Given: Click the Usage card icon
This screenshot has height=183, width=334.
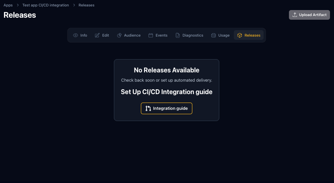Looking at the screenshot, I should coord(214,35).
